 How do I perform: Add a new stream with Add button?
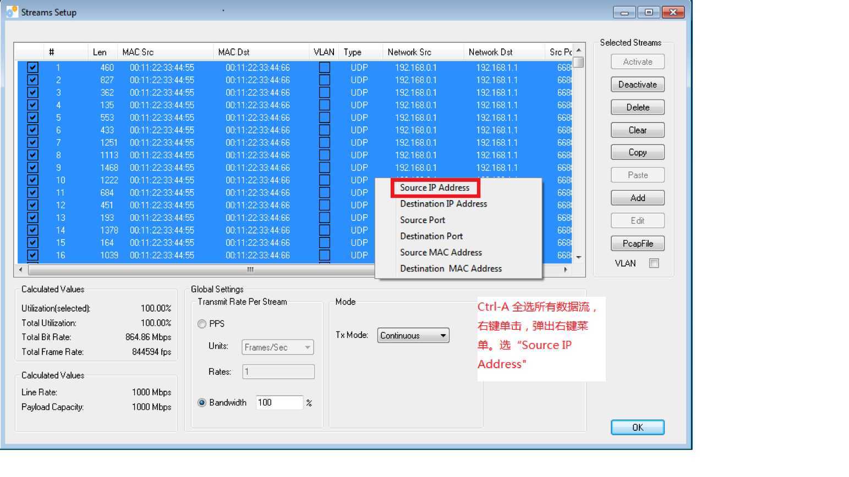(x=637, y=198)
